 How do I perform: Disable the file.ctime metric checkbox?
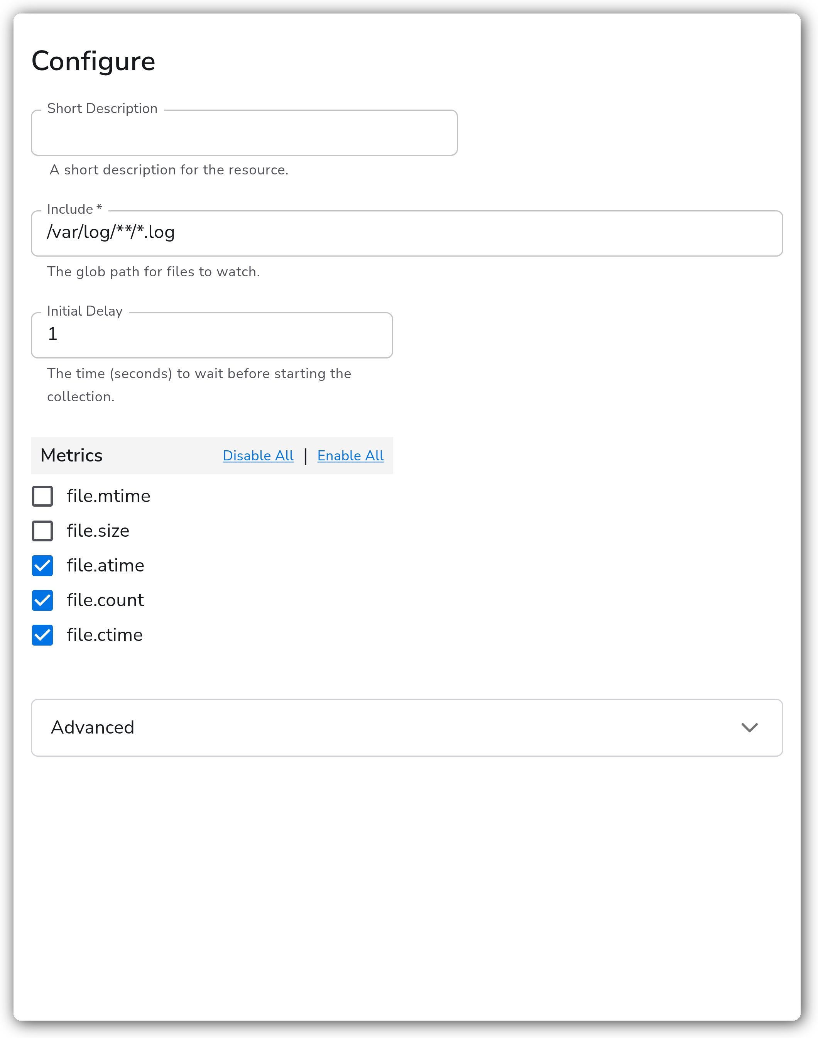pyautogui.click(x=42, y=635)
